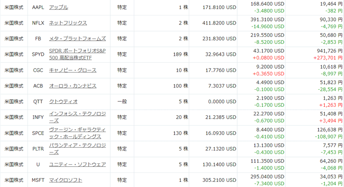Select the PLTR ticker cell

[38, 149]
